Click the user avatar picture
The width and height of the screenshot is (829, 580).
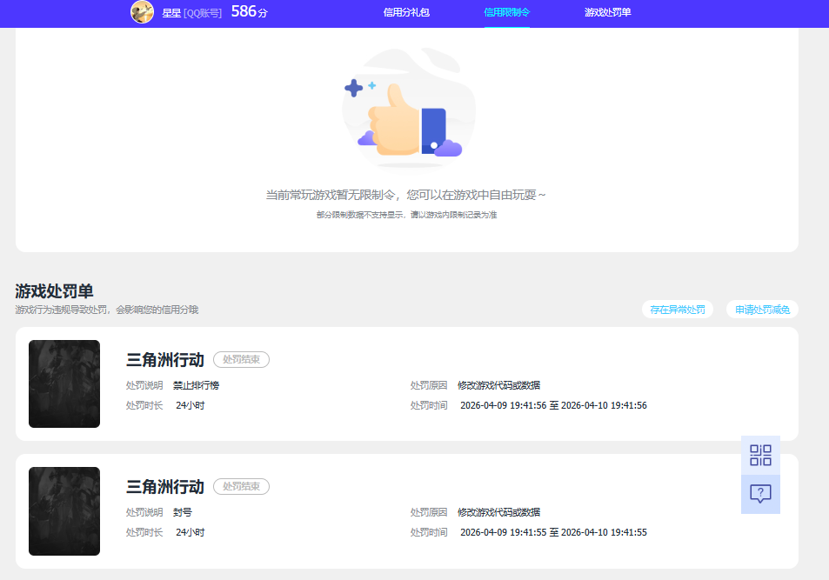[142, 11]
